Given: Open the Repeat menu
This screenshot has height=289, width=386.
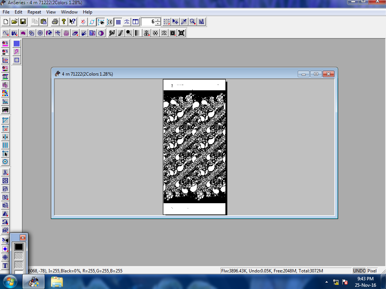Looking at the screenshot, I should click(34, 12).
